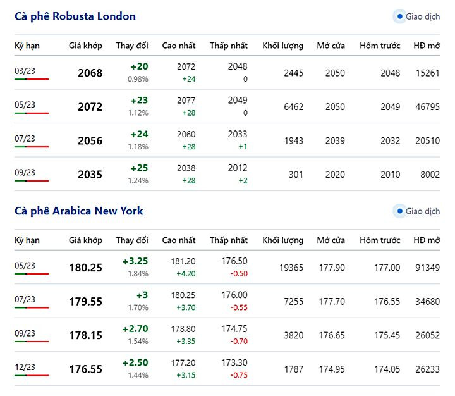Screen dimensions: 455x396
Task: Click Robusta table Thay đổi column header
Action: 132,46
